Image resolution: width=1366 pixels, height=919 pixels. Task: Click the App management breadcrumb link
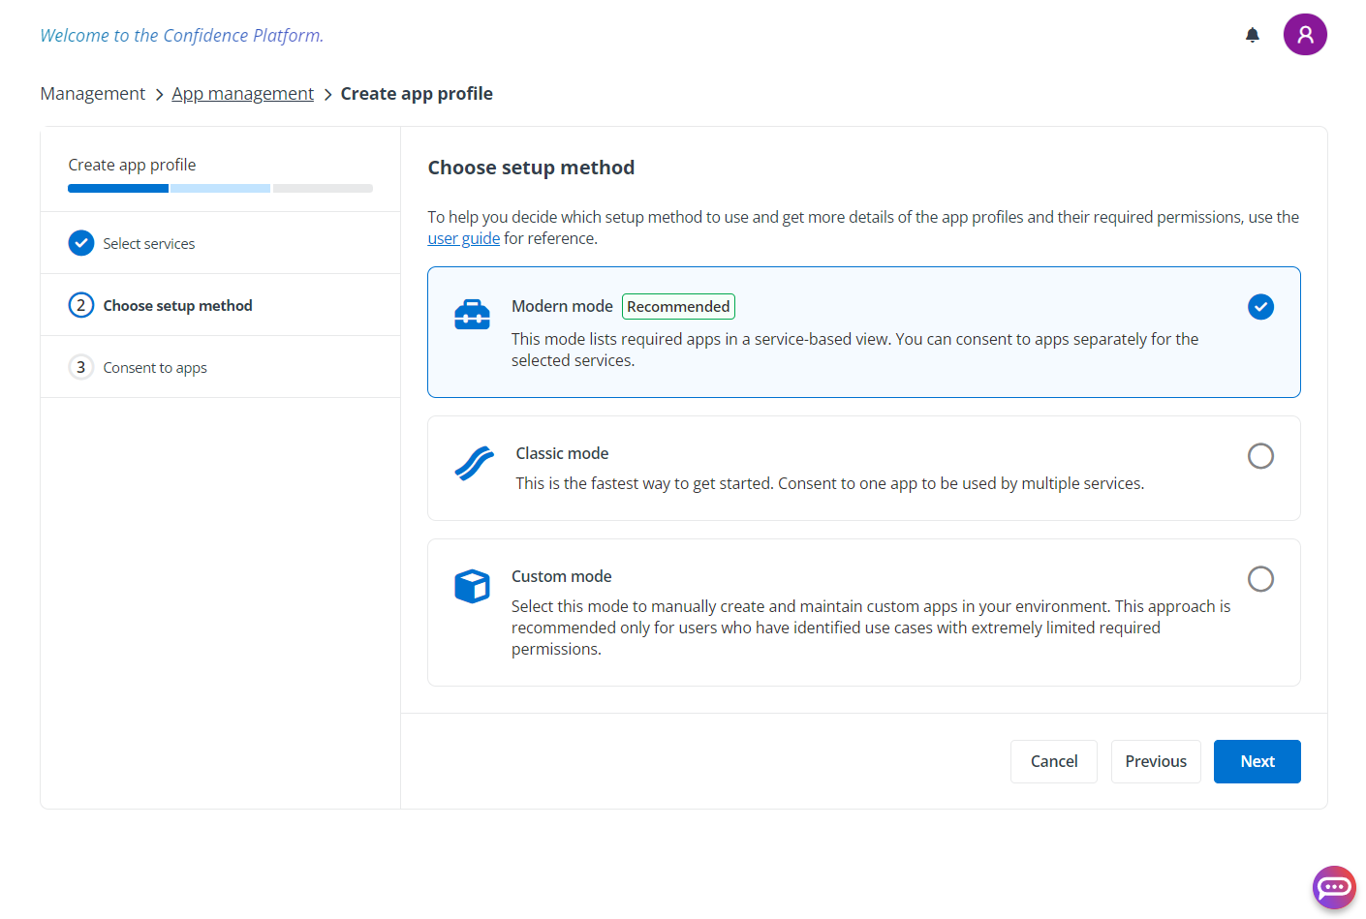(x=242, y=94)
